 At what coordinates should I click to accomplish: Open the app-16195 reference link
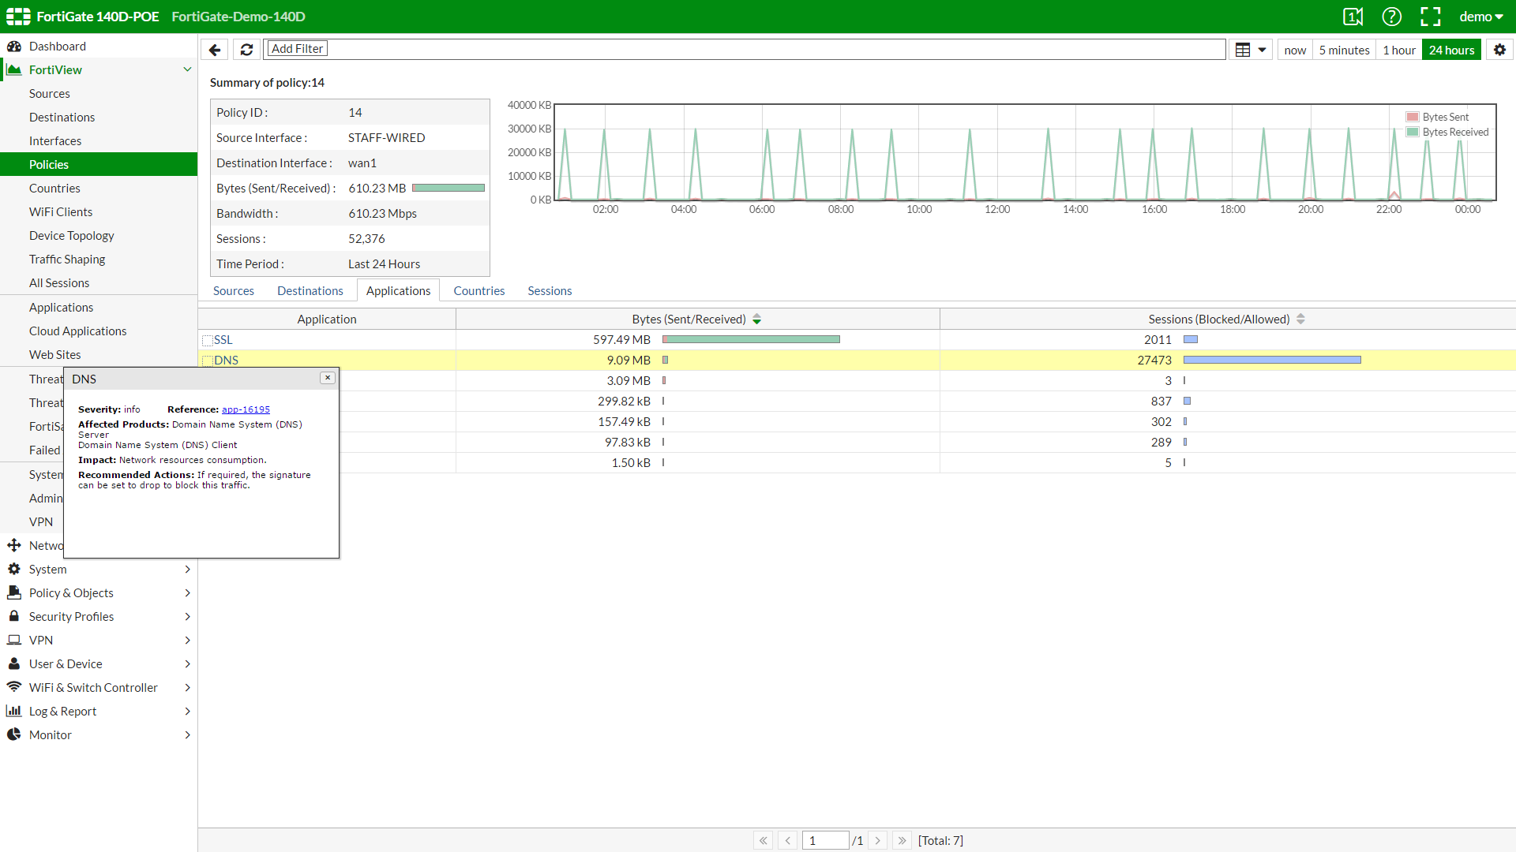click(x=246, y=409)
